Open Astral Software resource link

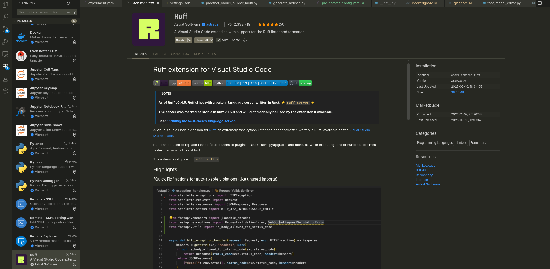428,184
